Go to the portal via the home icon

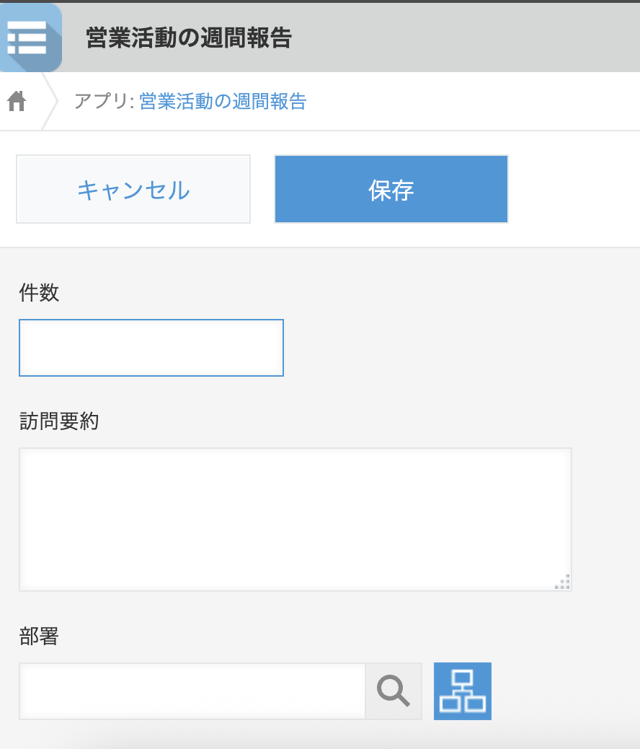pos(17,102)
